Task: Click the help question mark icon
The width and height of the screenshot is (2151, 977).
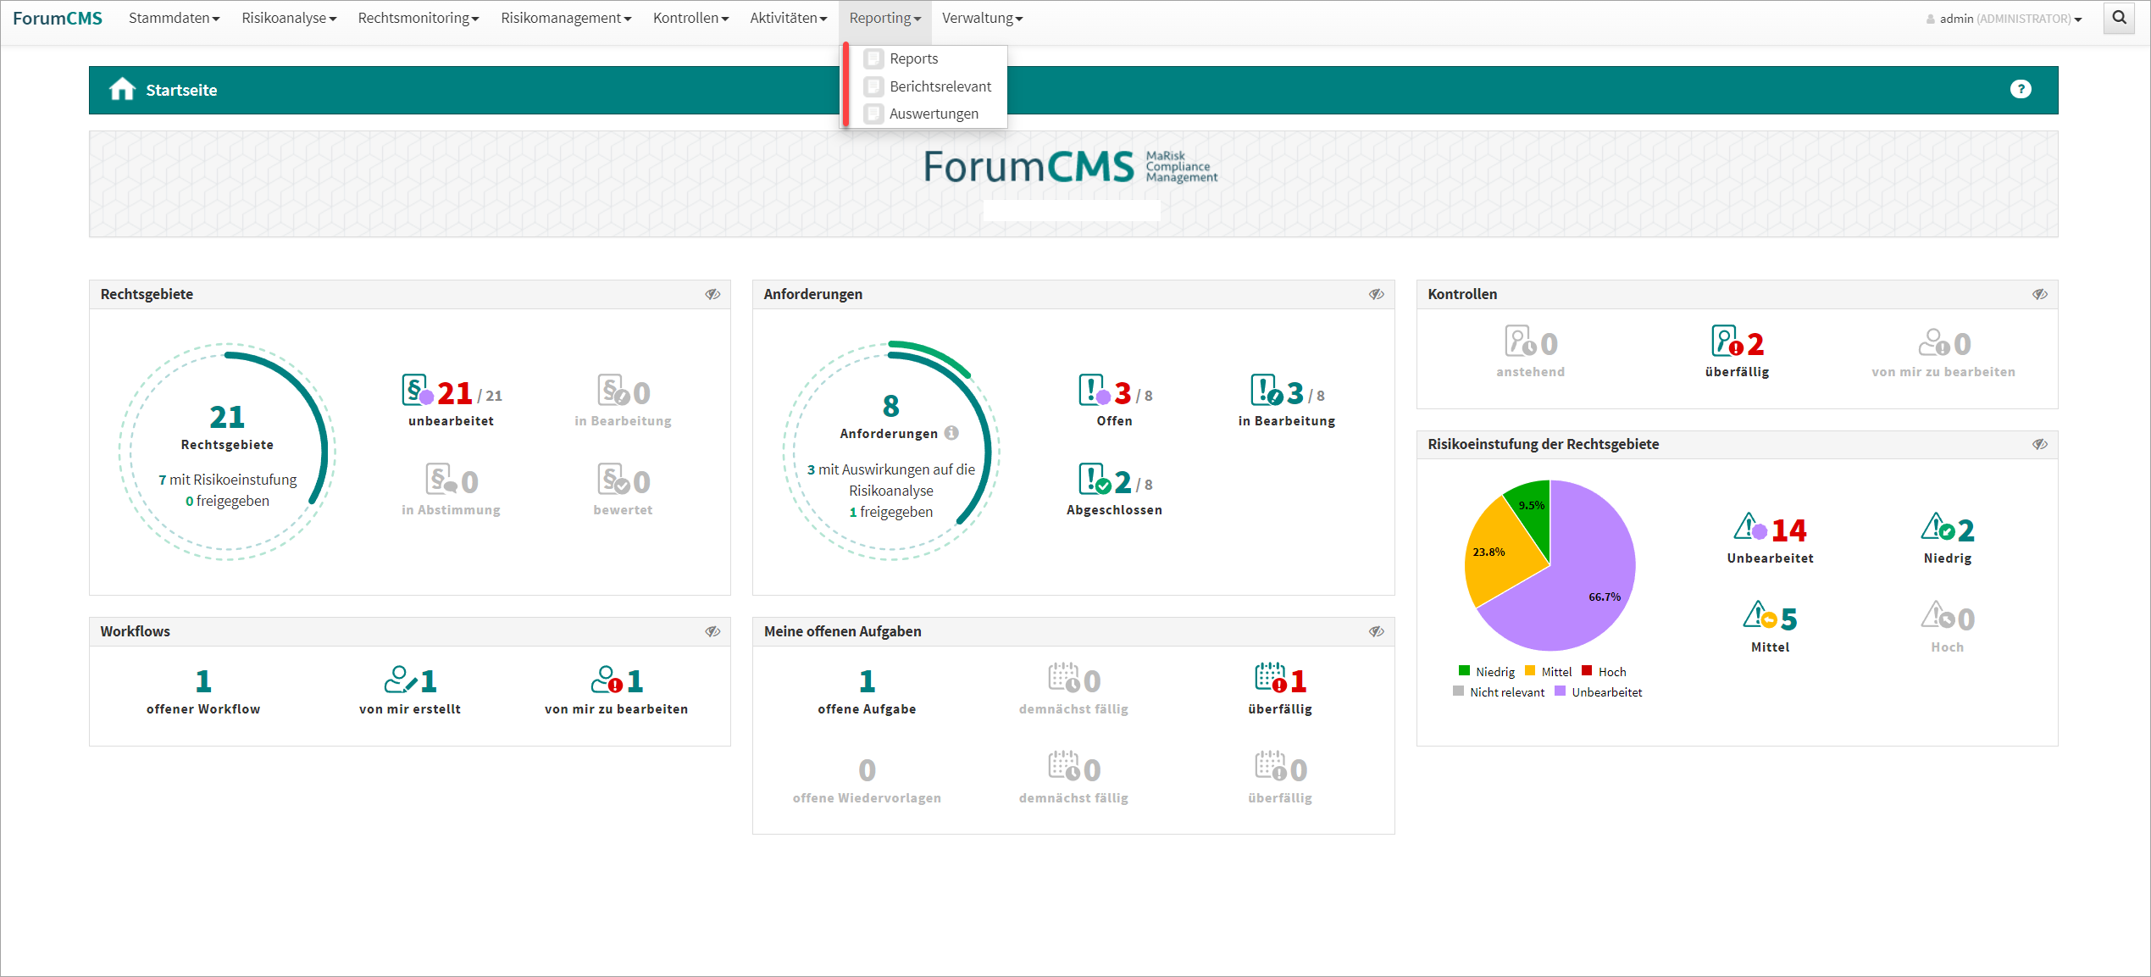Action: (2021, 89)
